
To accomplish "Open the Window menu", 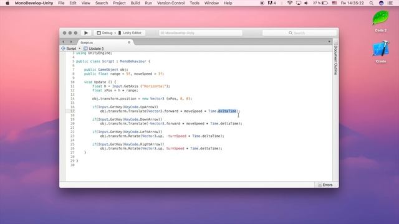I will click(211, 3).
